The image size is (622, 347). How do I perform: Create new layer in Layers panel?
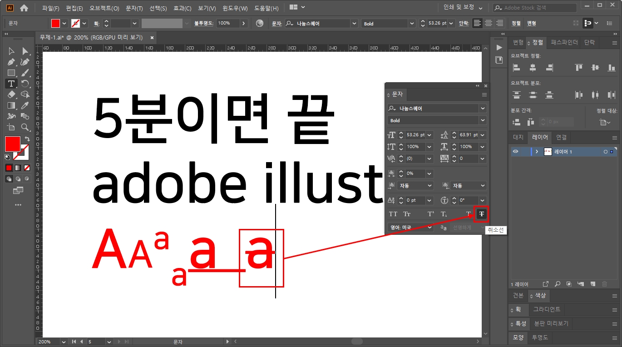592,284
